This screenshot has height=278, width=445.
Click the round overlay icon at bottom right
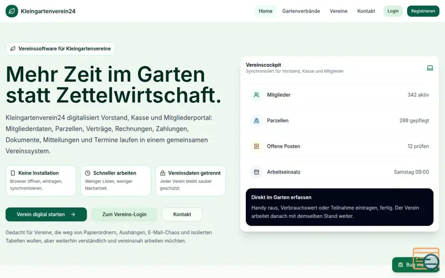coord(431,261)
